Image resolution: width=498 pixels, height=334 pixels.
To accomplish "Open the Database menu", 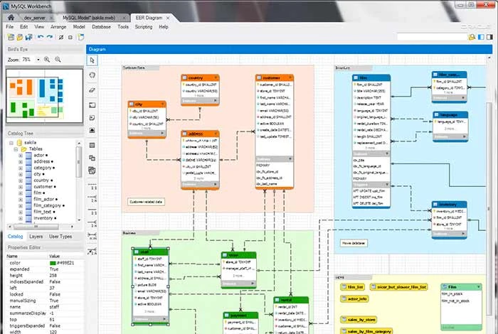I will click(x=101, y=27).
